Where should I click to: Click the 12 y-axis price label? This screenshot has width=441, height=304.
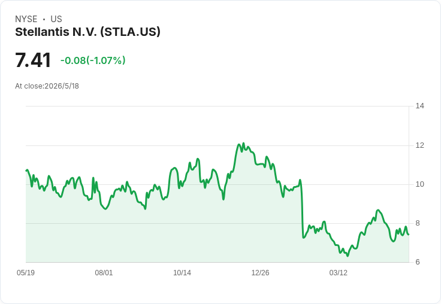[x=420, y=145]
